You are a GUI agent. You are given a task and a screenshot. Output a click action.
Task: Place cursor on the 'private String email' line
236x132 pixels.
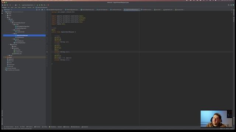62,52
